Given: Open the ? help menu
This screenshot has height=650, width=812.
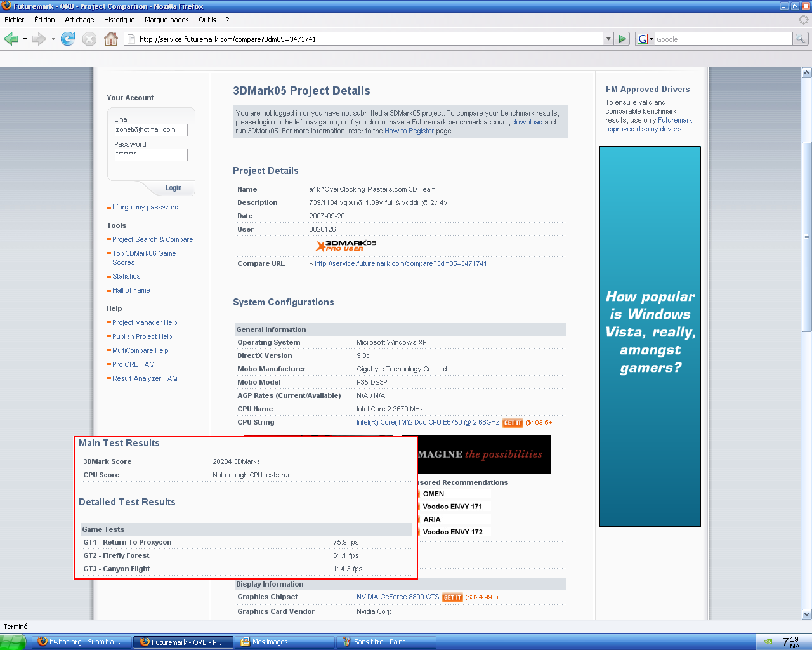Looking at the screenshot, I should [228, 20].
